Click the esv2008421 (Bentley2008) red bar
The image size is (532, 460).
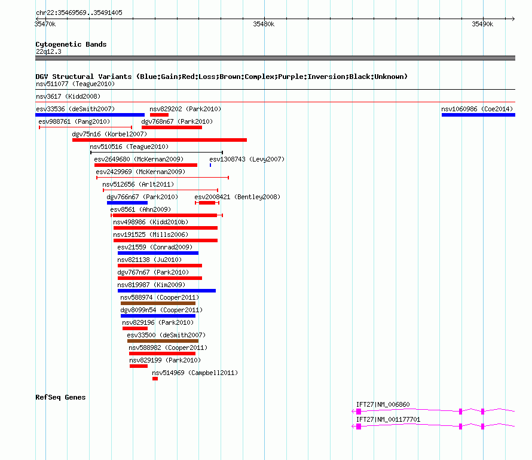point(207,203)
